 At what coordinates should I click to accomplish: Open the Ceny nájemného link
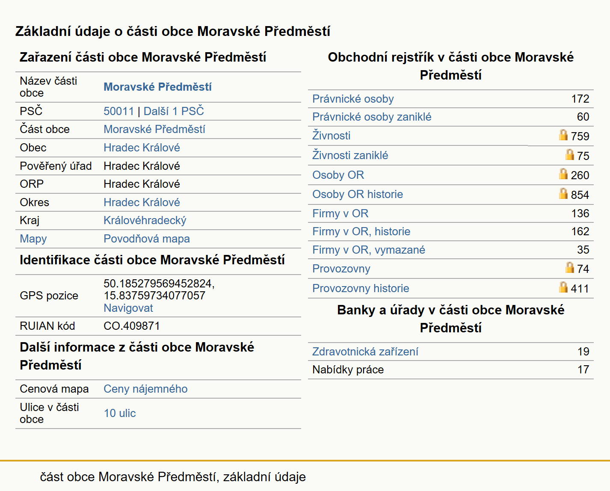coord(145,389)
